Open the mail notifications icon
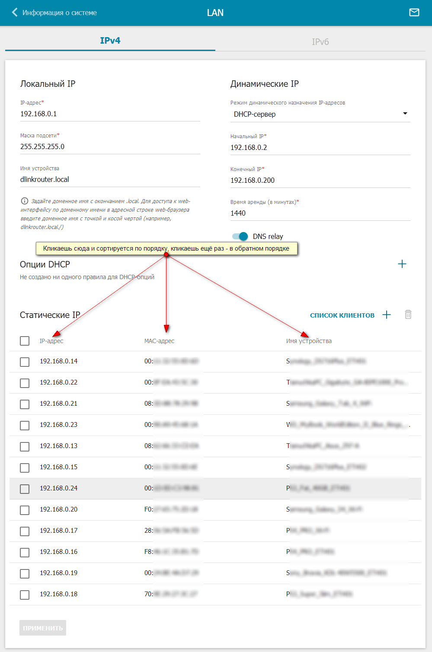This screenshot has width=432, height=652. point(414,13)
